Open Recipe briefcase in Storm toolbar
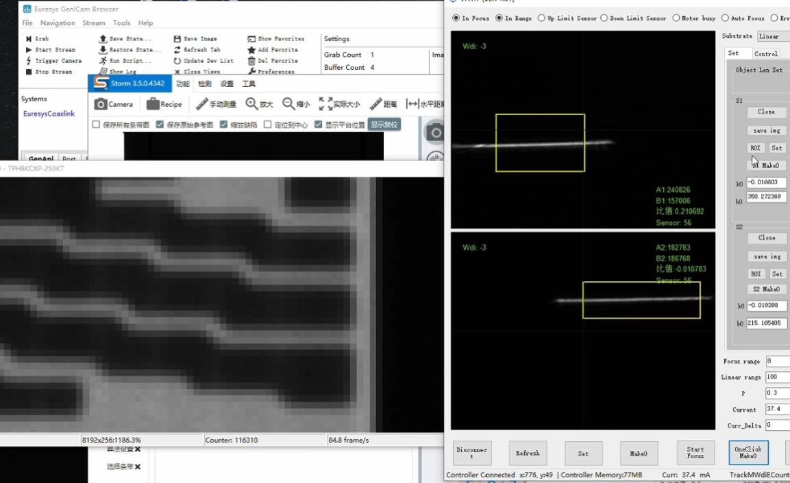Viewport: 790px width, 483px height. pyautogui.click(x=164, y=104)
